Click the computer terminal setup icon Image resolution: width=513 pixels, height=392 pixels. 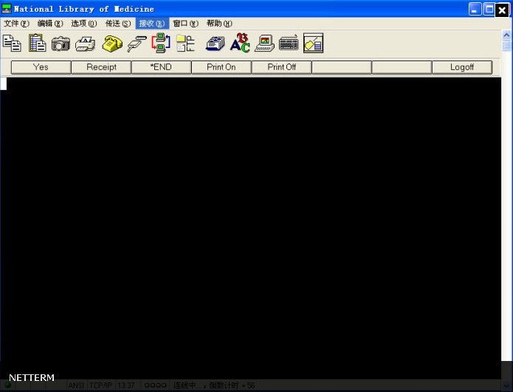264,44
